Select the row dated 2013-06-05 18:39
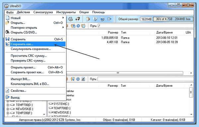This screenshot has width=199, height=127. [130, 42]
